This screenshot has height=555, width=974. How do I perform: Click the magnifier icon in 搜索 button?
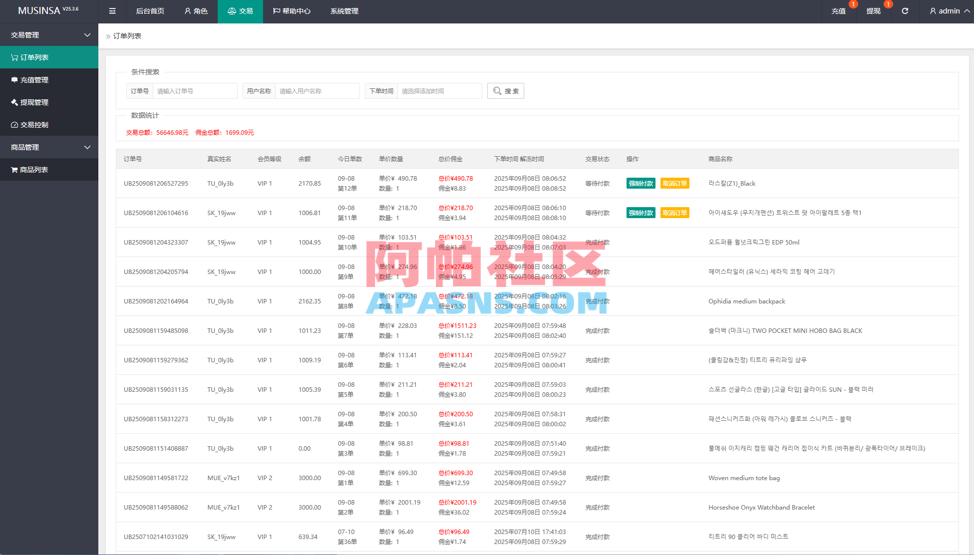point(496,91)
